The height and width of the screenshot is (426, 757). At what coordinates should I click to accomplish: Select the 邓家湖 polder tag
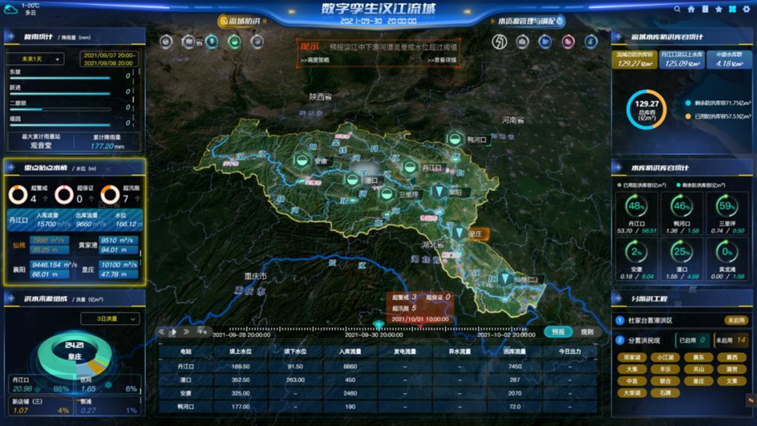631,357
